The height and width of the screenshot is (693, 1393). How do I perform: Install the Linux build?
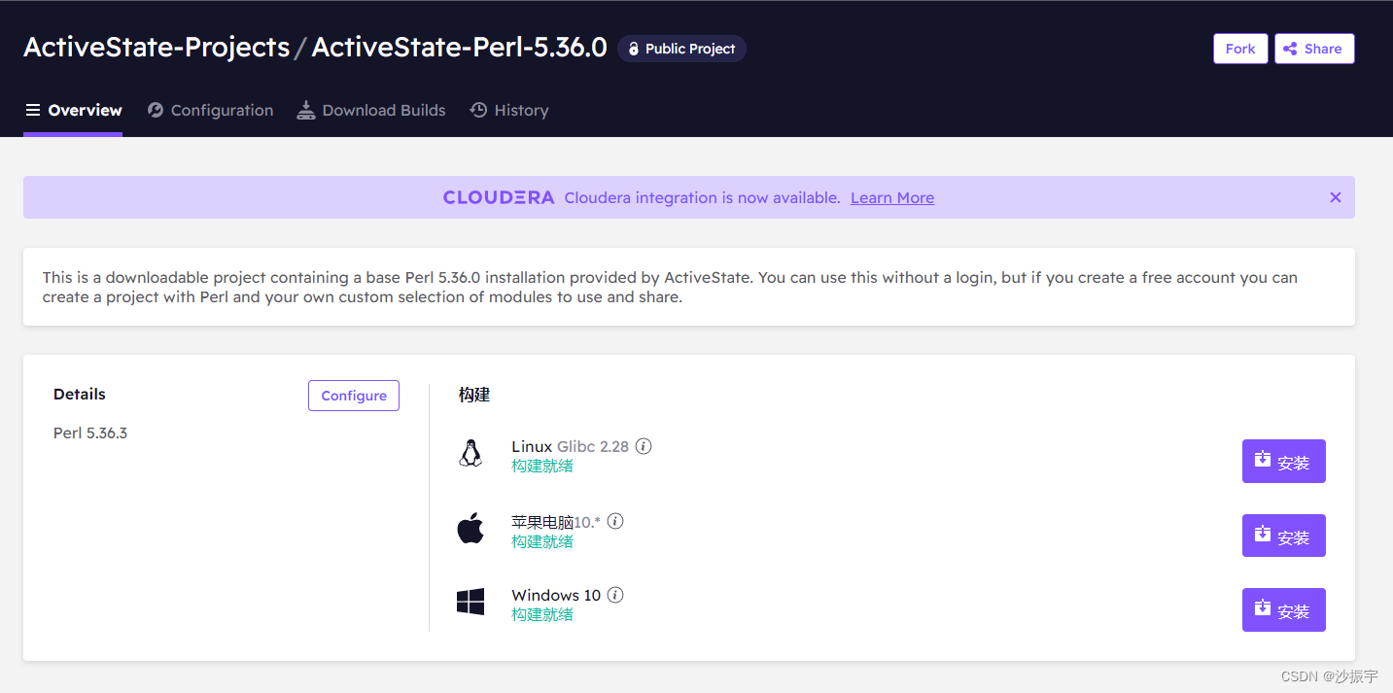1284,461
